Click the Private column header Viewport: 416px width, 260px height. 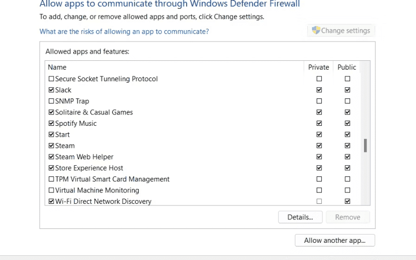coord(319,67)
